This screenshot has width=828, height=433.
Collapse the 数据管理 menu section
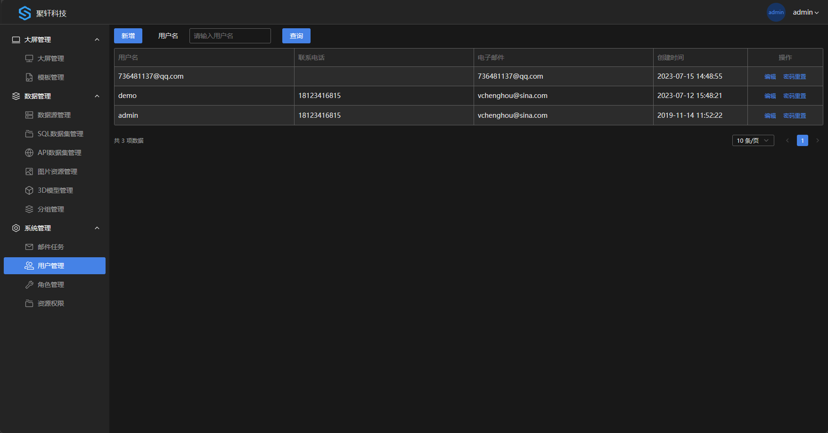(97, 96)
